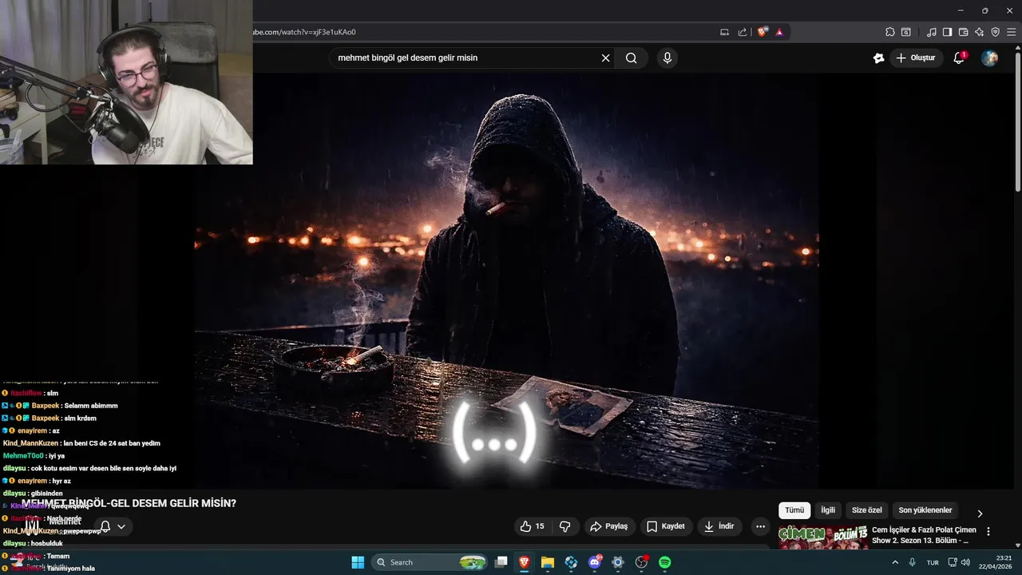This screenshot has height=575, width=1022.
Task: Click video title MEHMET BİNGÖL-GEL DESEM GELİR MİSİN?
Action: [x=129, y=503]
